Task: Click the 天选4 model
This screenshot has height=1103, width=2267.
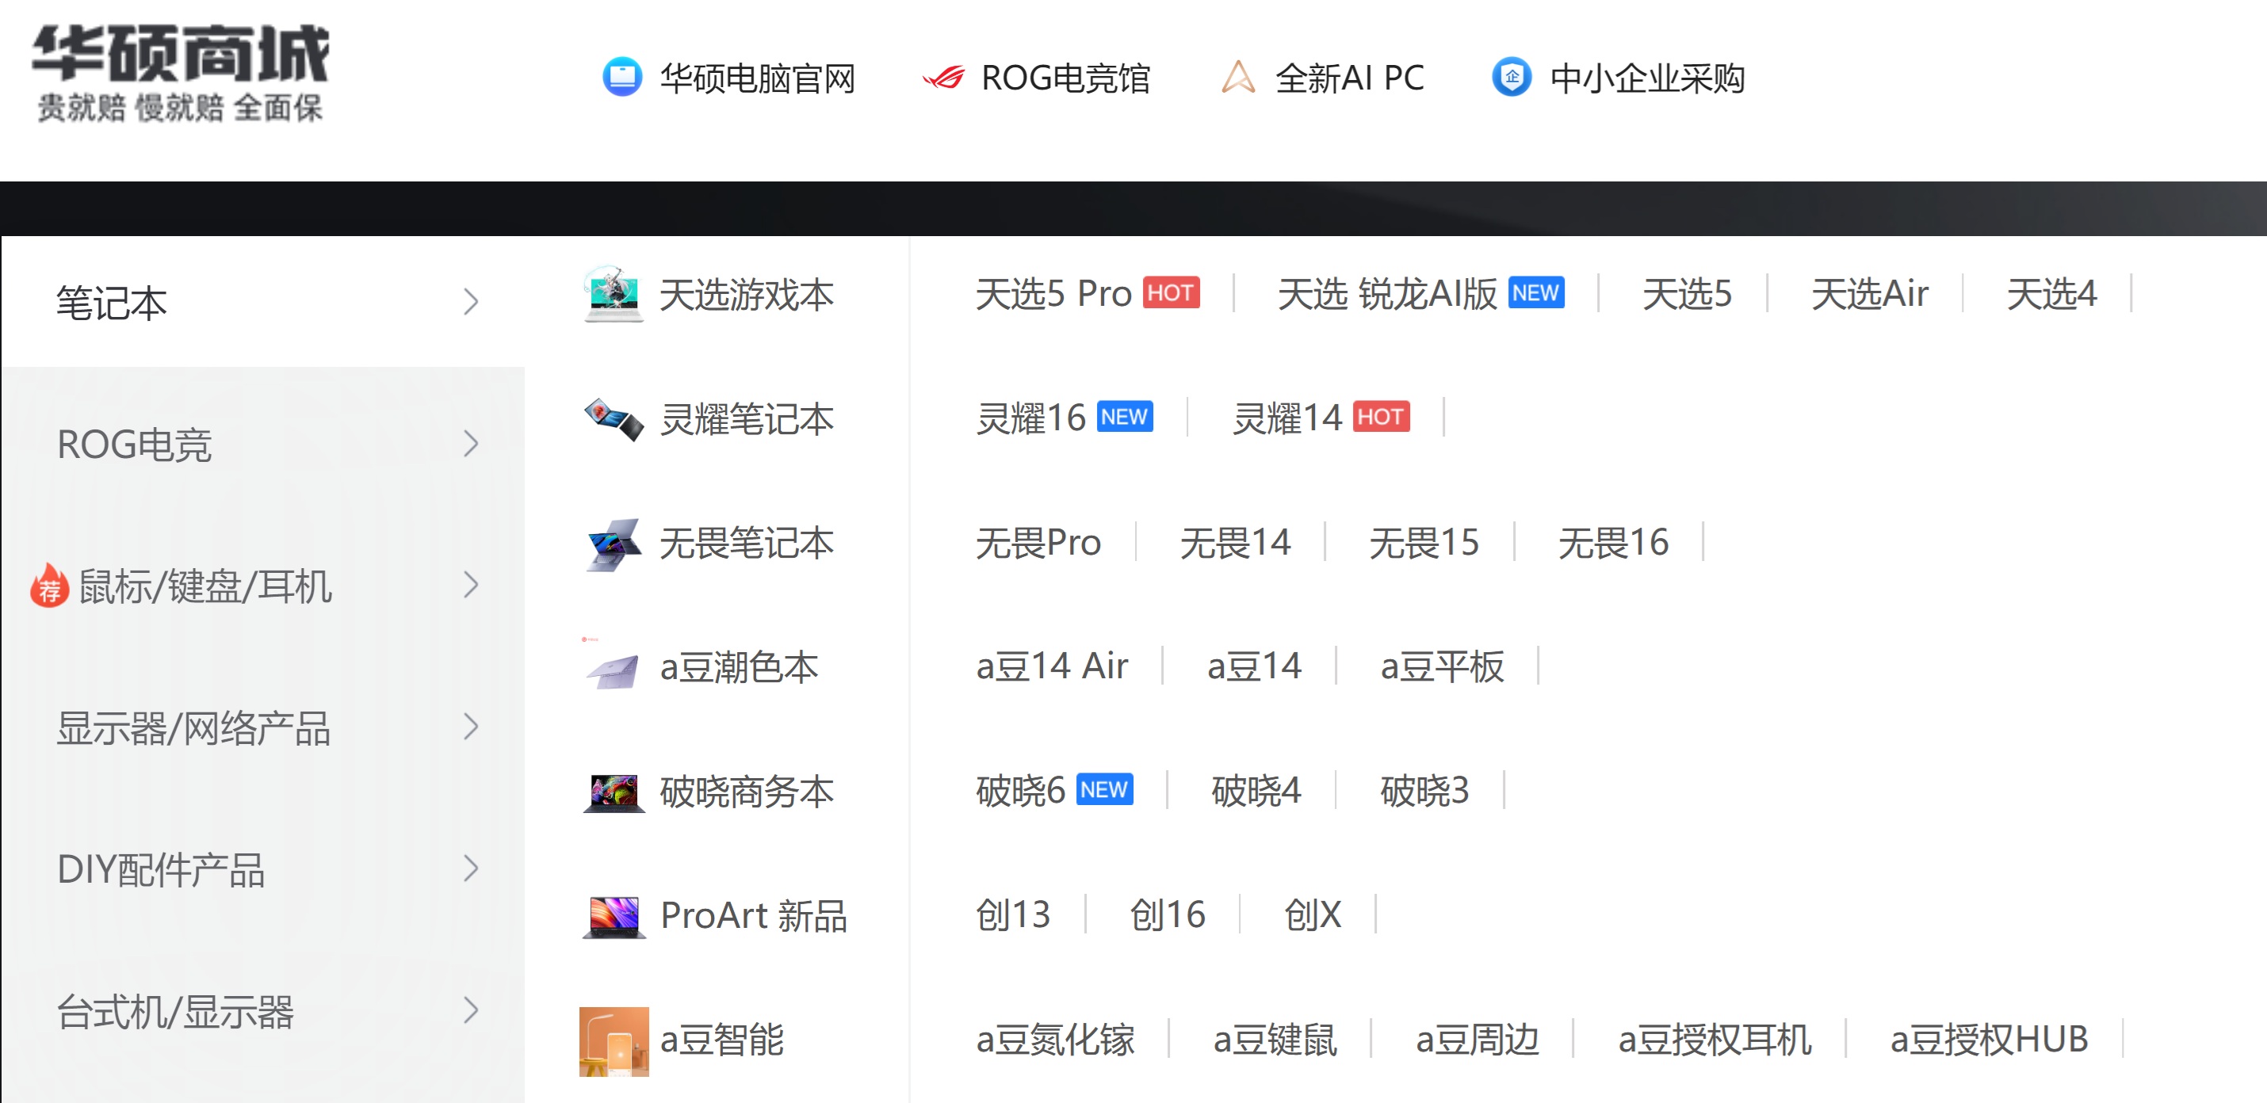Action: point(2051,294)
